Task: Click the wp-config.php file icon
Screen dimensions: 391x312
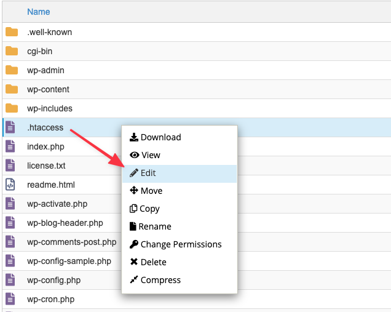Action: click(10, 280)
